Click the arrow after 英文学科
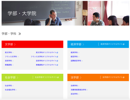The image size is (130, 100). click(x=13, y=53)
